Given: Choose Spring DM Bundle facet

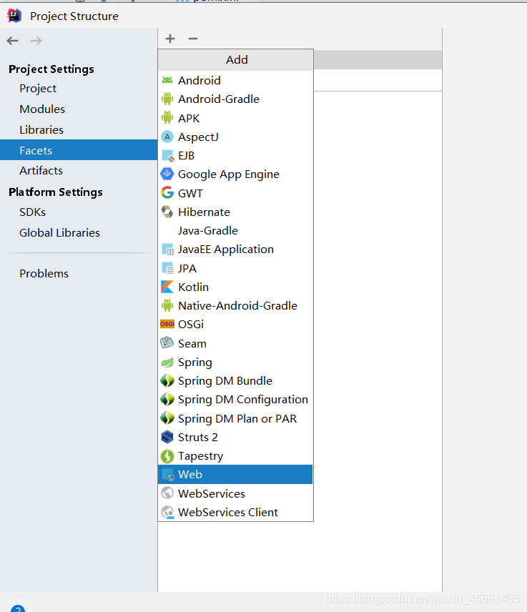Looking at the screenshot, I should pyautogui.click(x=235, y=381).
